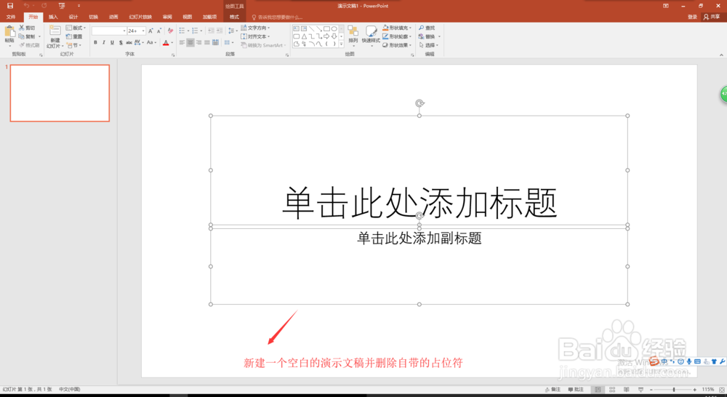This screenshot has width=727, height=397.
Task: Expand the shapes gallery more arrow
Action: [x=341, y=44]
